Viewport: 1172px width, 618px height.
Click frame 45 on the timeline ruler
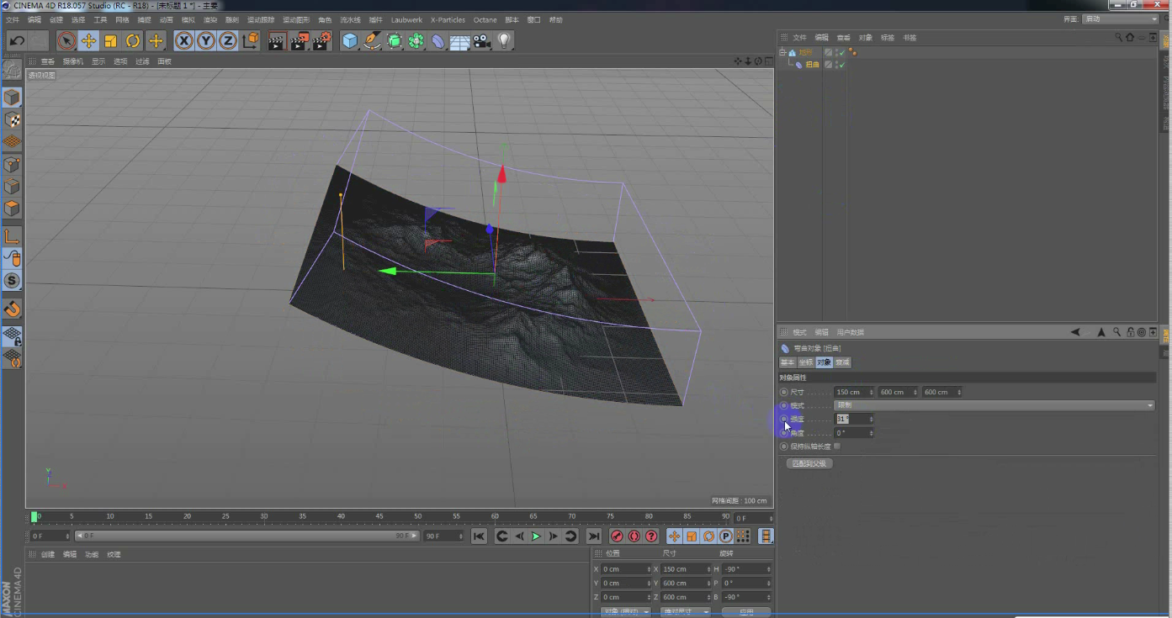379,516
